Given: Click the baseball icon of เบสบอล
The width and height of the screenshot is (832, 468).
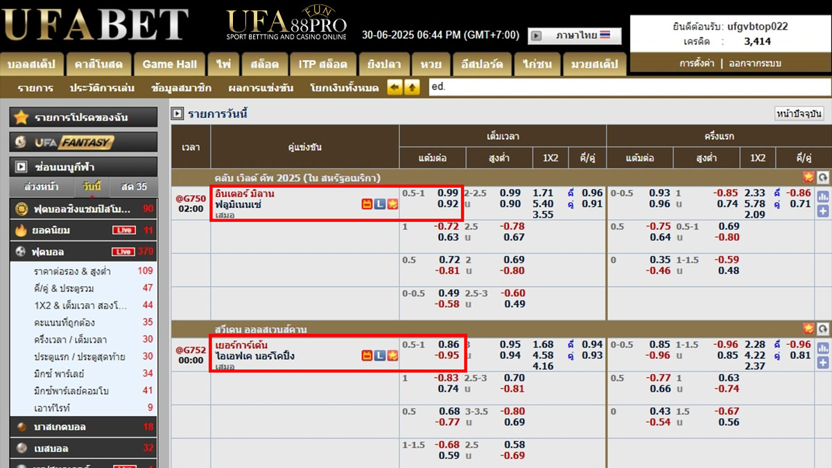Looking at the screenshot, I should tap(21, 449).
